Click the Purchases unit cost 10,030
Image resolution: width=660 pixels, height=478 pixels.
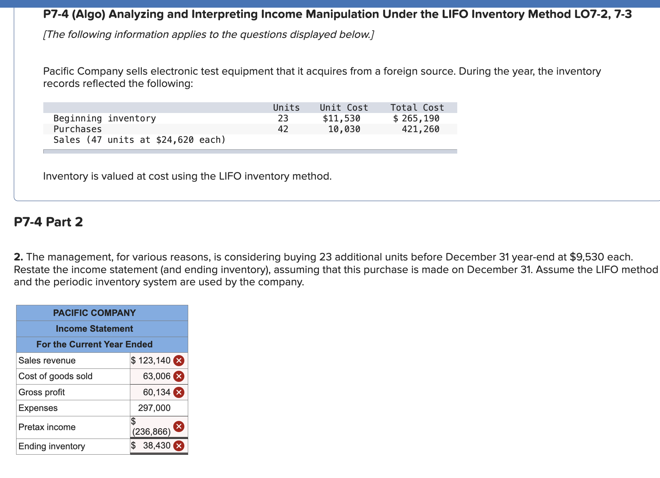pyautogui.click(x=344, y=129)
